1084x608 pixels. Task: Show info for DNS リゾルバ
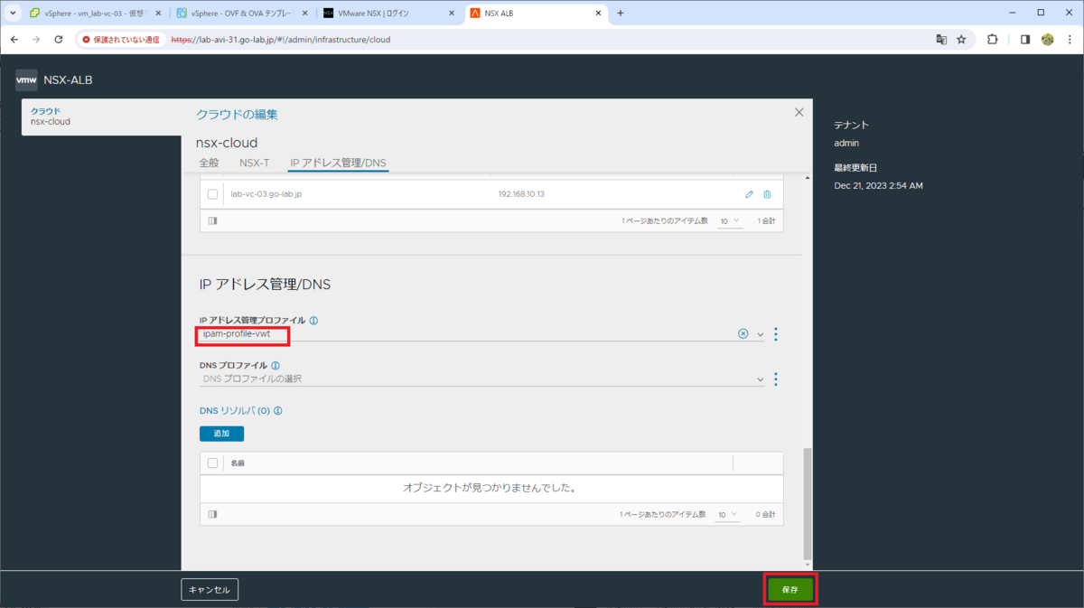pyautogui.click(x=278, y=410)
